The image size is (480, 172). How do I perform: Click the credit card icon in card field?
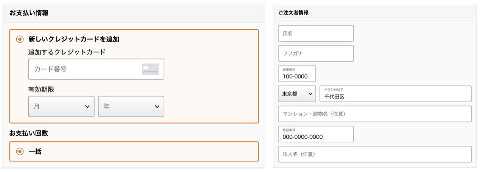[x=150, y=69]
